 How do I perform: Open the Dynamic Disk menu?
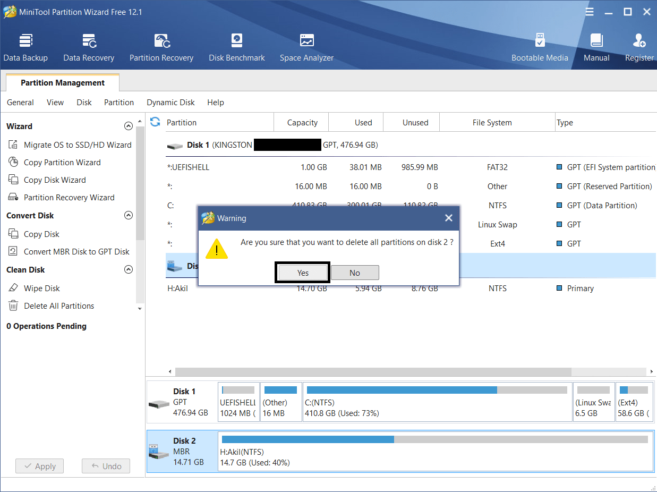click(170, 103)
